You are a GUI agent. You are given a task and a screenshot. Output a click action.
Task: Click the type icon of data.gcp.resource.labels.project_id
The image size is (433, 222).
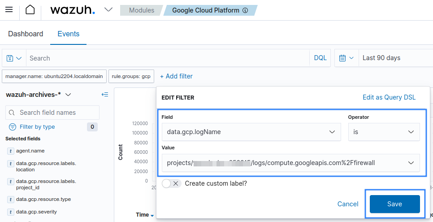(10, 182)
